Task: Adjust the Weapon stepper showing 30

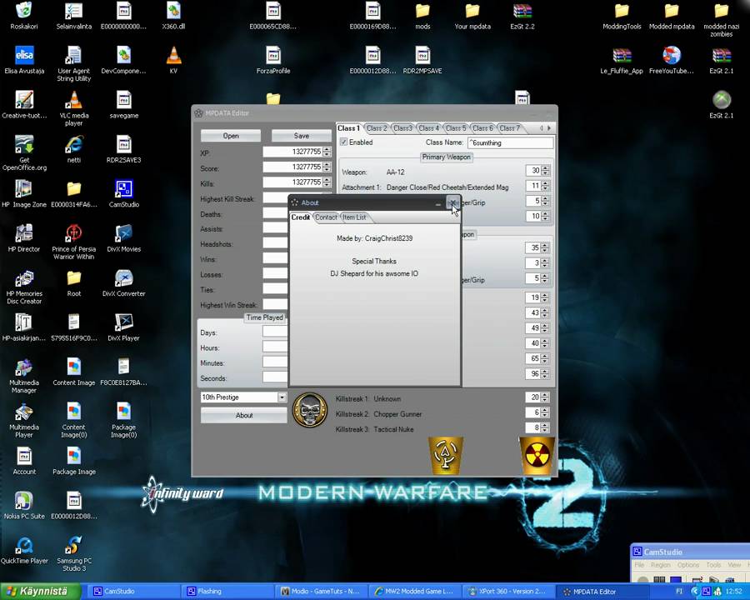Action: 545,170
